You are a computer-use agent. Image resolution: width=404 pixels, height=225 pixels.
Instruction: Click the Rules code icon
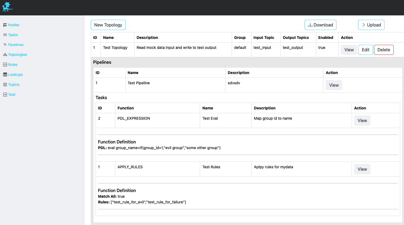coord(5,65)
